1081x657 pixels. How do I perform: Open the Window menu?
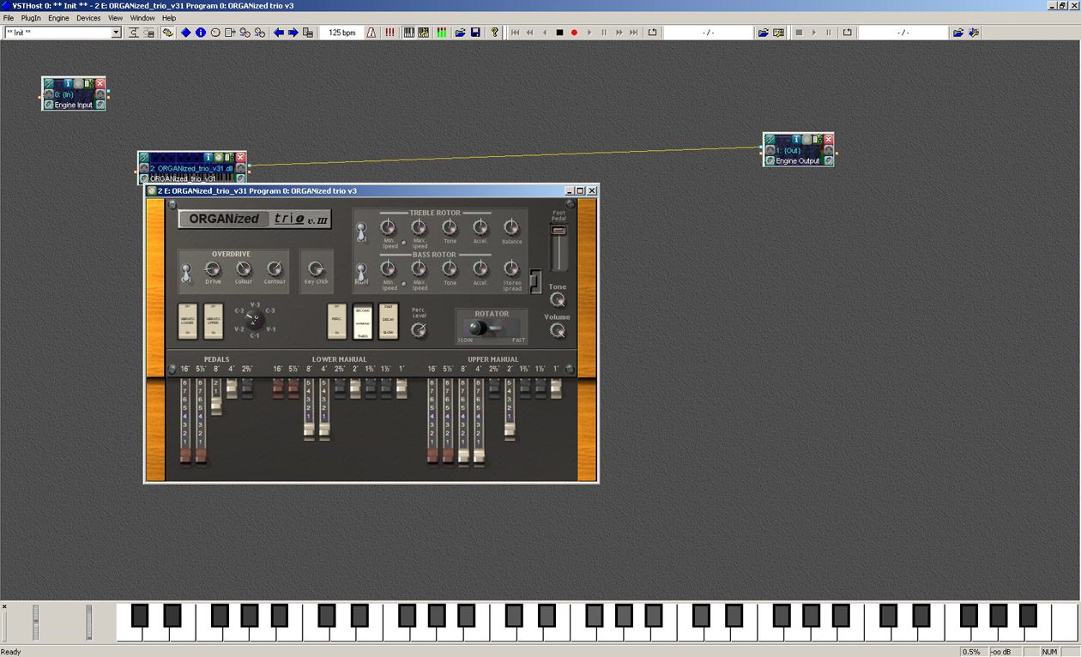(x=142, y=18)
